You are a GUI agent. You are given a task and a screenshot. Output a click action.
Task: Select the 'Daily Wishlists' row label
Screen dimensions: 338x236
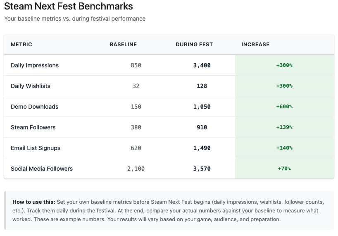coord(31,86)
